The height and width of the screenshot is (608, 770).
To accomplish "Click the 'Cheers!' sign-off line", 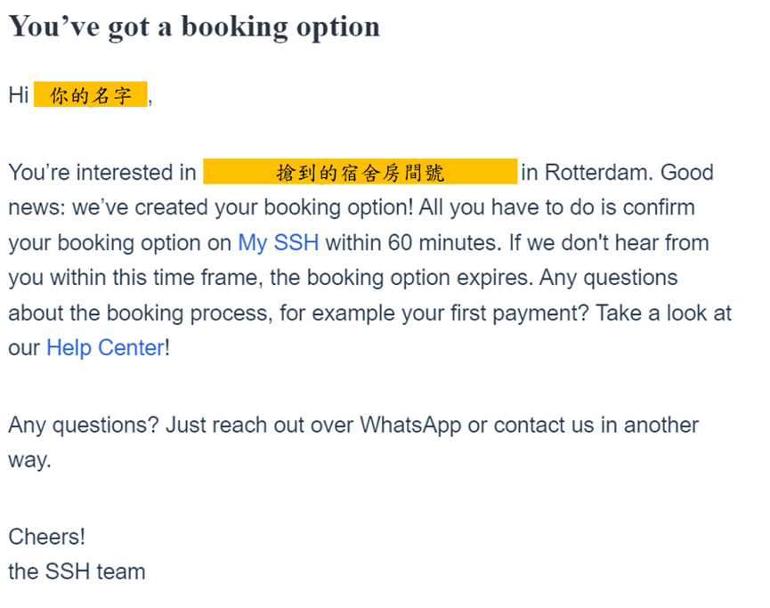I will point(46,536).
